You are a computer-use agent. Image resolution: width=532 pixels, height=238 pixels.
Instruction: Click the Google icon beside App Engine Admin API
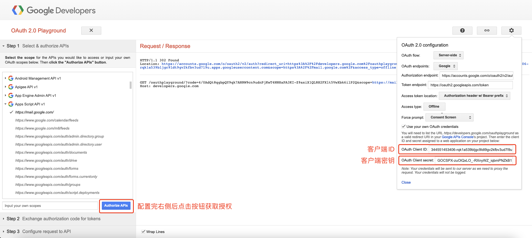tap(11, 95)
